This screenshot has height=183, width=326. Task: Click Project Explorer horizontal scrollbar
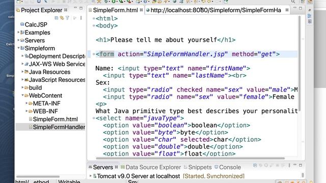[38, 176]
